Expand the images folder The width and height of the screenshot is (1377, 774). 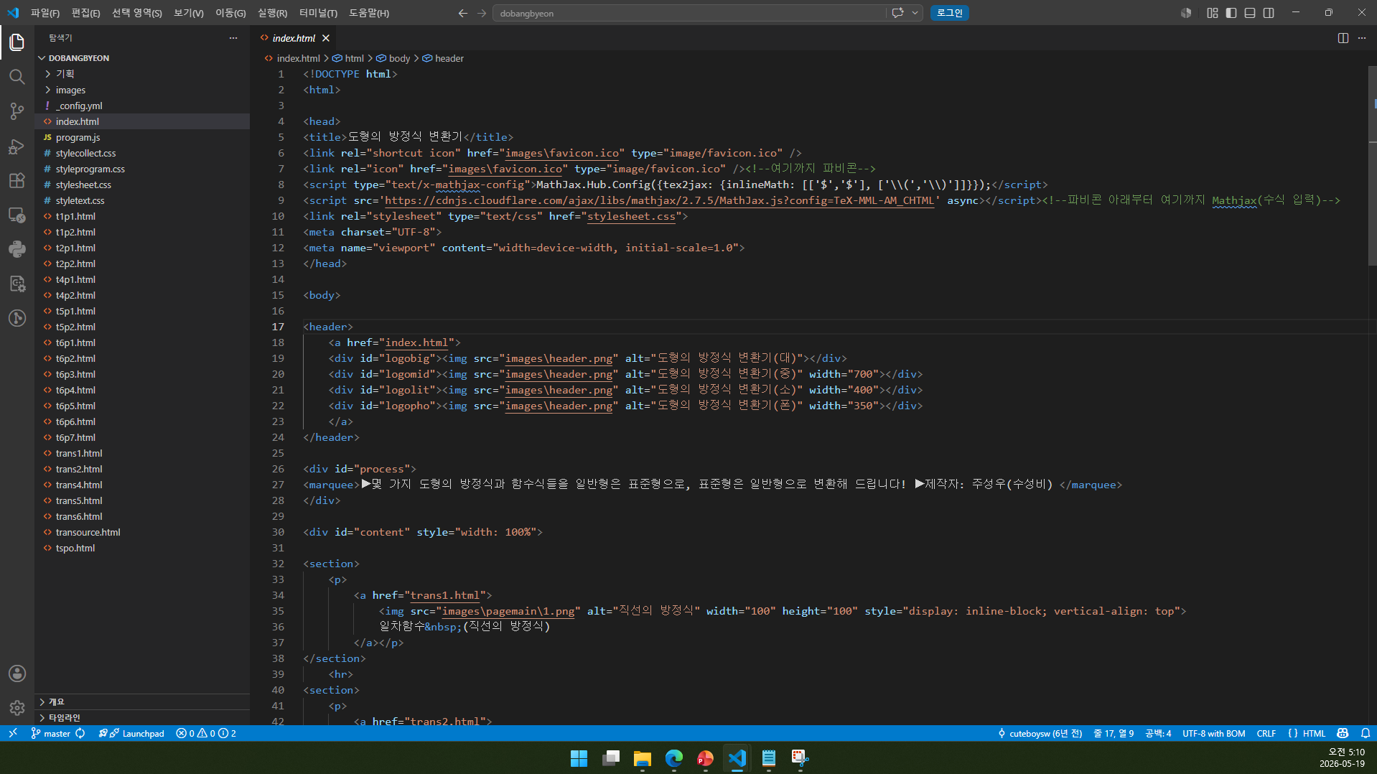coord(143,90)
